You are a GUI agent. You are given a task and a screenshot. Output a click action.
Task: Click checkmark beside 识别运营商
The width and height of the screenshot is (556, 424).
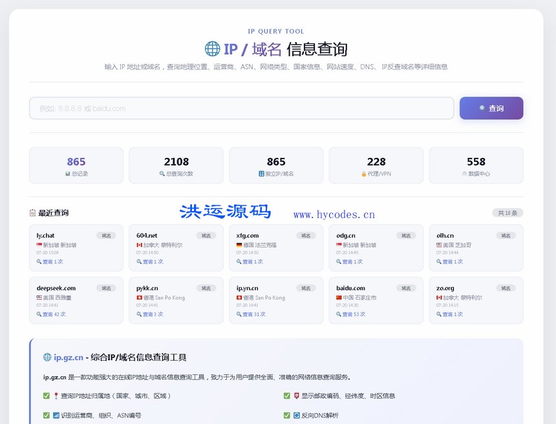point(47,415)
